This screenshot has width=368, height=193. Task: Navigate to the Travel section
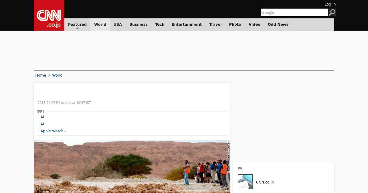(215, 25)
